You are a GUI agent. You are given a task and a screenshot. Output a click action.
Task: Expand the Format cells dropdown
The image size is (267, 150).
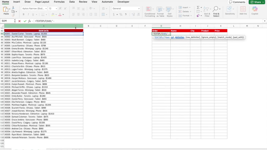coord(191,16)
